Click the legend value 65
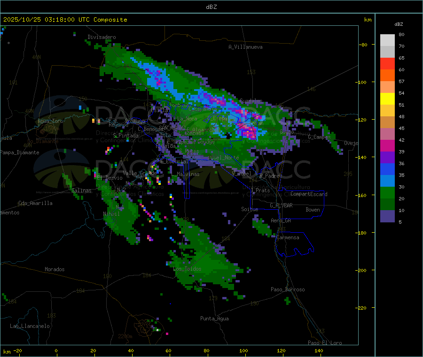423x357 pixels. click(401, 58)
